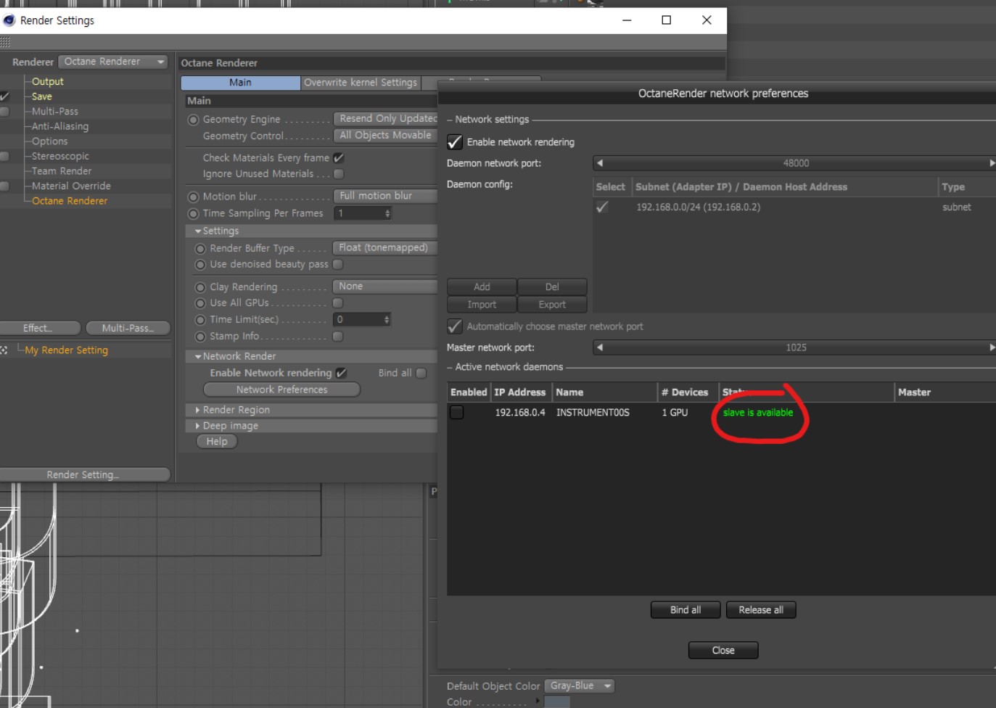996x708 pixels.
Task: Toggle Enable network rendering in preferences
Action: pyautogui.click(x=455, y=142)
